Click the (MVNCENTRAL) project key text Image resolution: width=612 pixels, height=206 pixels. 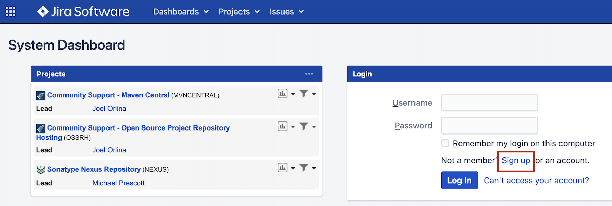(x=195, y=95)
